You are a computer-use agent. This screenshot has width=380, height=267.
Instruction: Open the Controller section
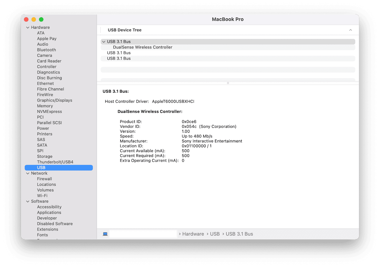pos(47,67)
